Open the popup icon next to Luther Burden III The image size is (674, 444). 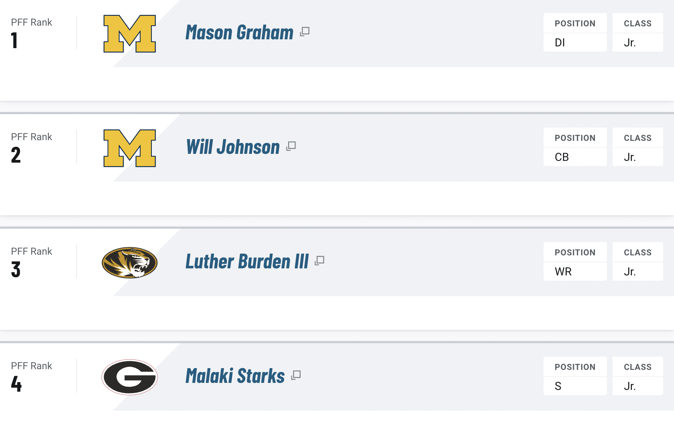pos(319,261)
